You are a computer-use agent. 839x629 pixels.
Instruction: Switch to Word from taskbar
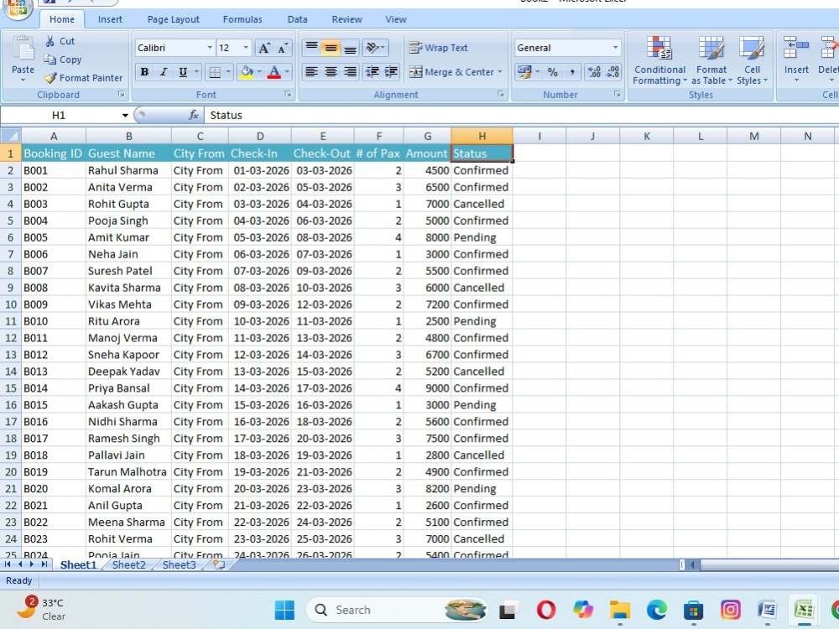(x=767, y=610)
